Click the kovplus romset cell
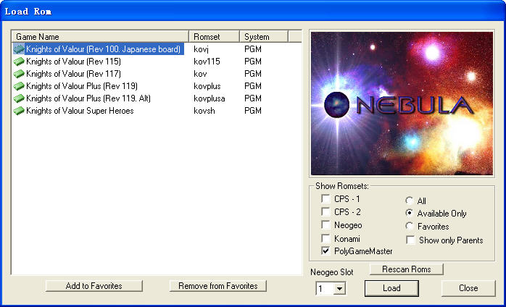 coord(207,86)
